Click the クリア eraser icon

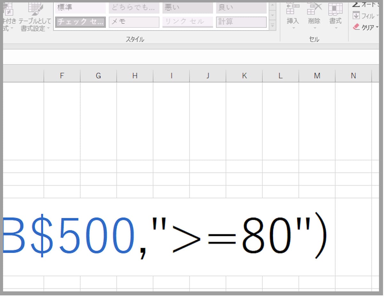point(356,27)
